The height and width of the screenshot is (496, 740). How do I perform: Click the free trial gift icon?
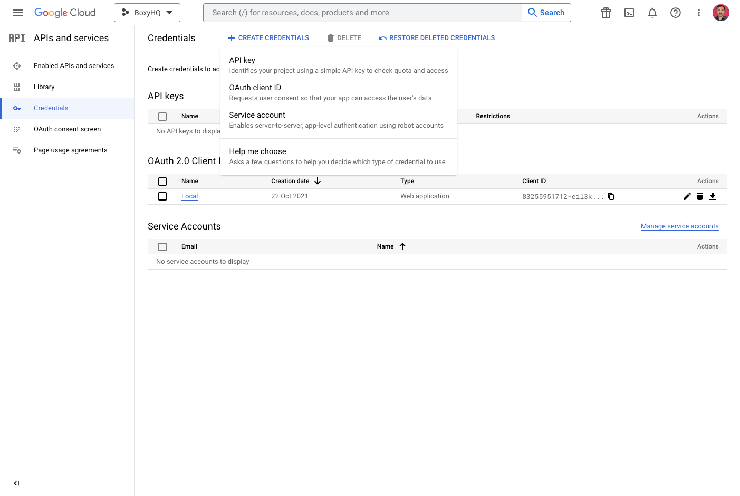[x=606, y=12]
